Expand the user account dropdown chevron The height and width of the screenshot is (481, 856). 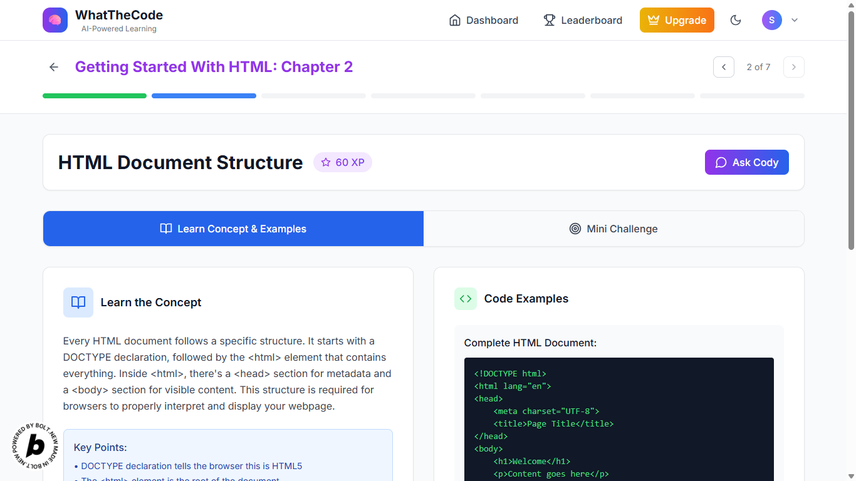click(x=795, y=20)
